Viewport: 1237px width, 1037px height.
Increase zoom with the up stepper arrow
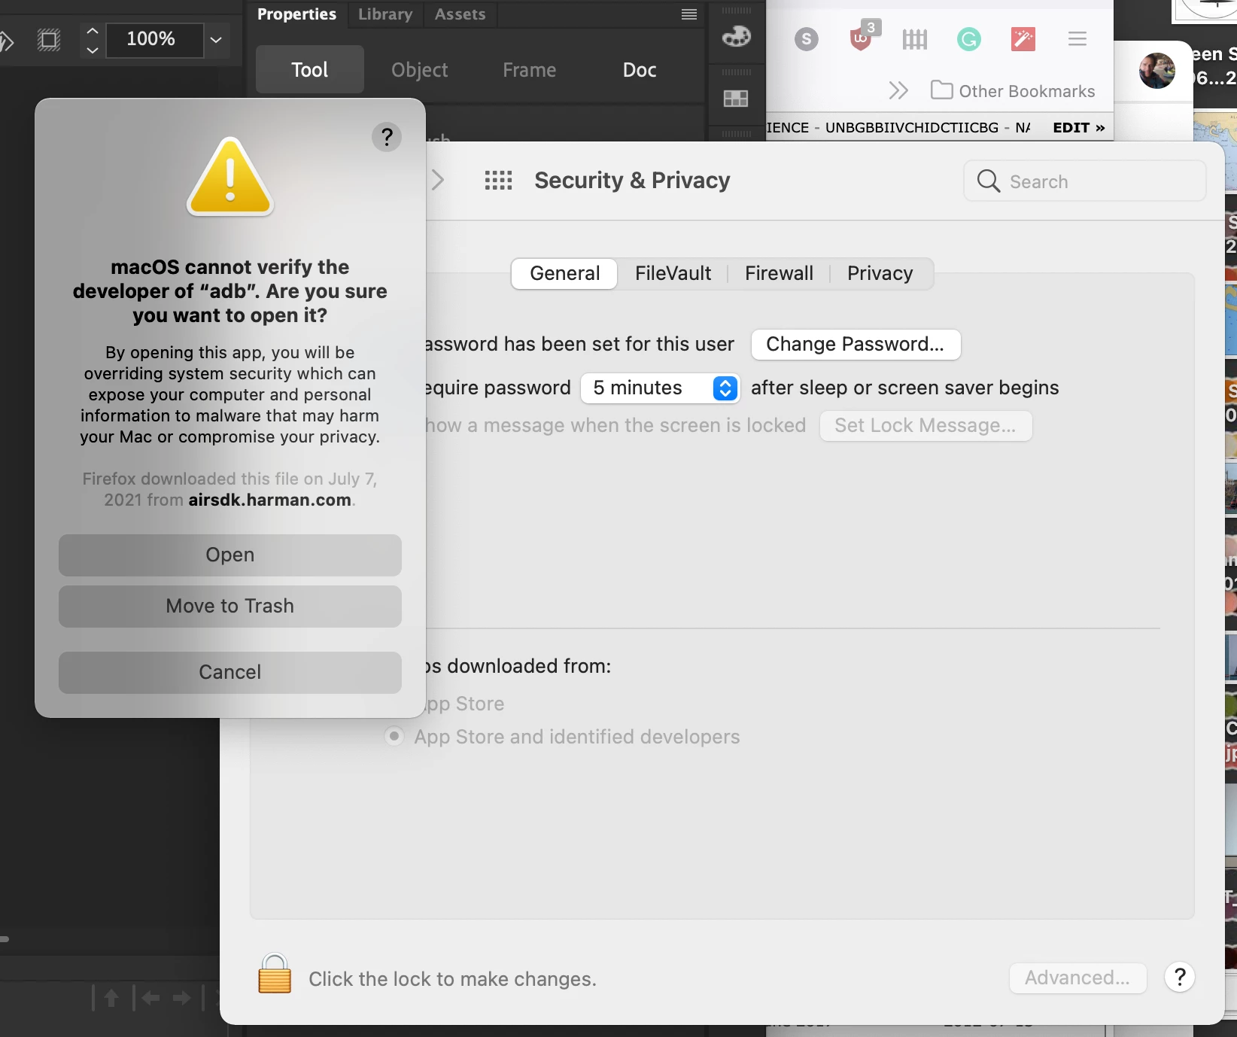click(x=93, y=31)
